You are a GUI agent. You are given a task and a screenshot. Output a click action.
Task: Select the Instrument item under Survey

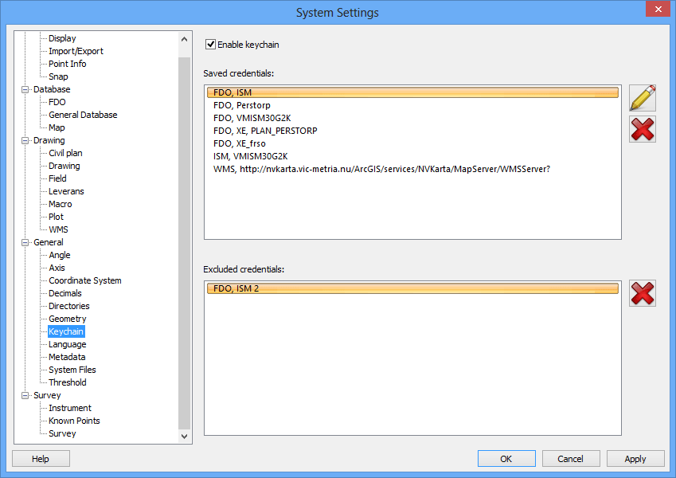[69, 408]
